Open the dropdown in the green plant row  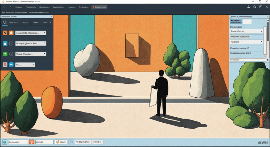[x=31, y=54]
